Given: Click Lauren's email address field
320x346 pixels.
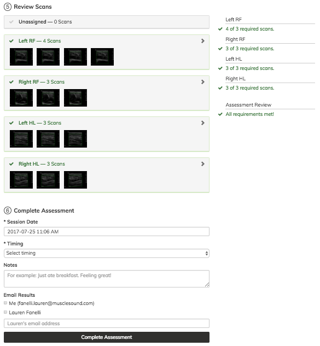Looking at the screenshot, I should click(107, 323).
